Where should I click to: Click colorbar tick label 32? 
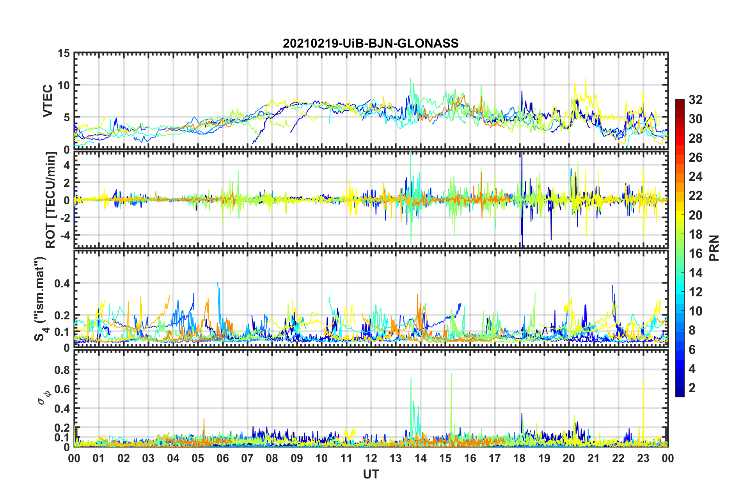[696, 100]
